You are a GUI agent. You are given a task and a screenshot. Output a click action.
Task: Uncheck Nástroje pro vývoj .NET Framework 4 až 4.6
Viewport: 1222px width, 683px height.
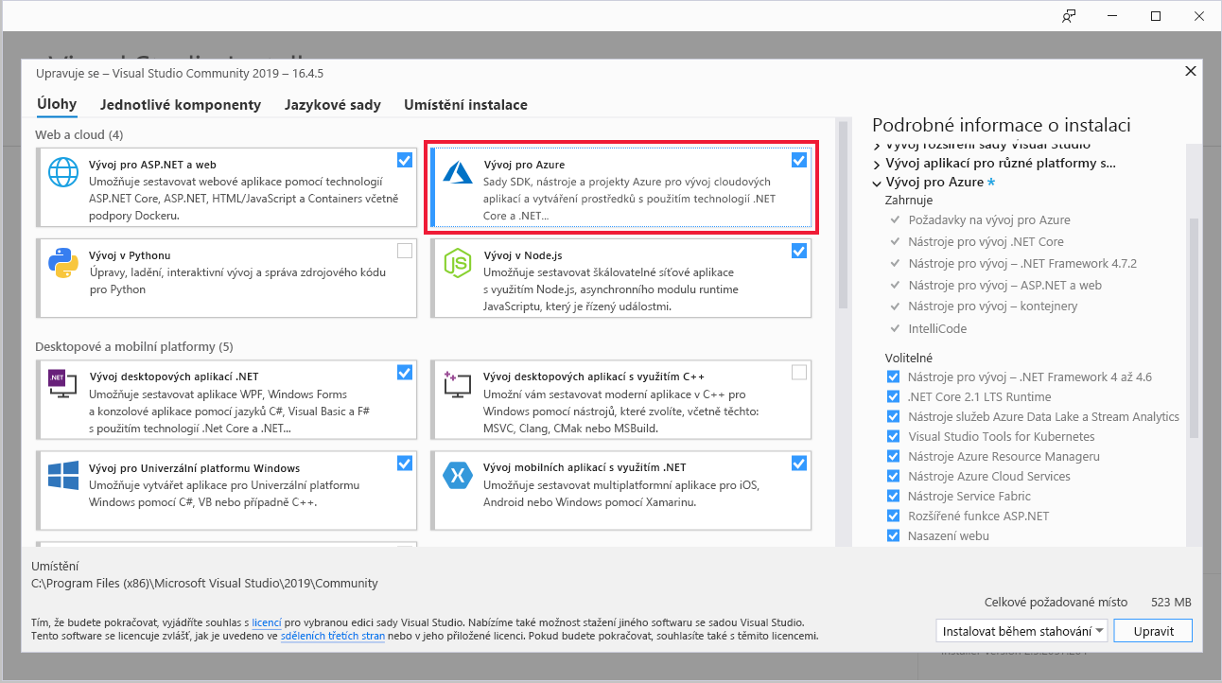coord(893,377)
